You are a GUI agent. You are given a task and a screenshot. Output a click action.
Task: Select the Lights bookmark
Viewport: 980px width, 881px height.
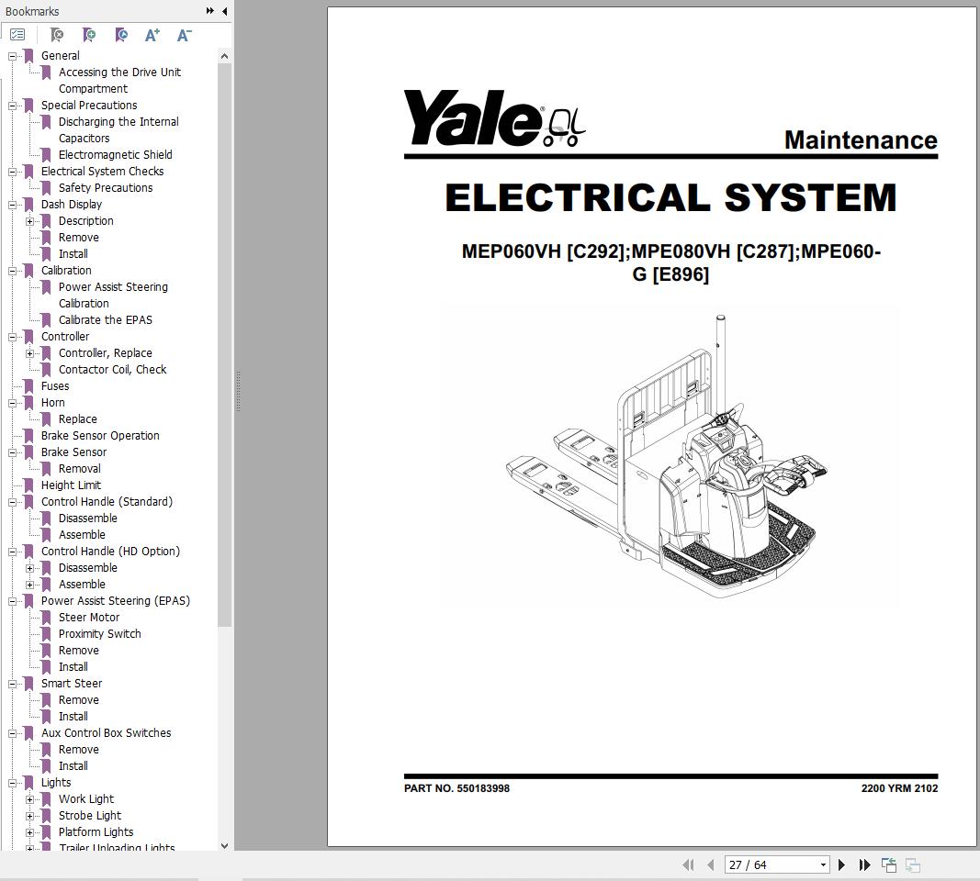(x=56, y=783)
